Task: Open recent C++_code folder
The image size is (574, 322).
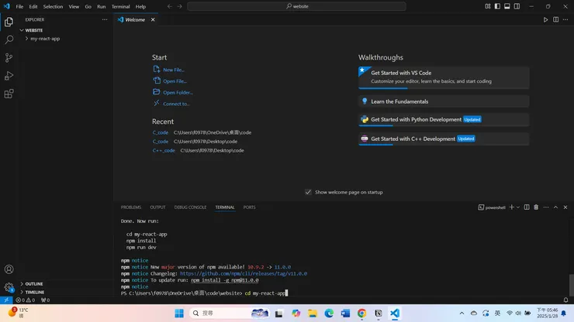Action: [164, 151]
